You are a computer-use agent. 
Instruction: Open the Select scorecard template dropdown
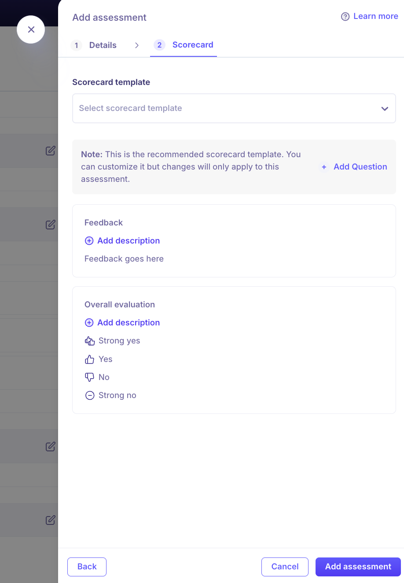(229, 108)
